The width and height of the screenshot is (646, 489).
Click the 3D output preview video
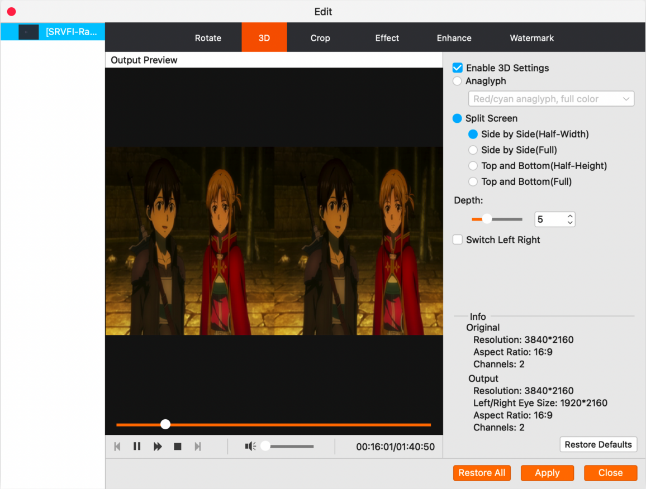[274, 241]
